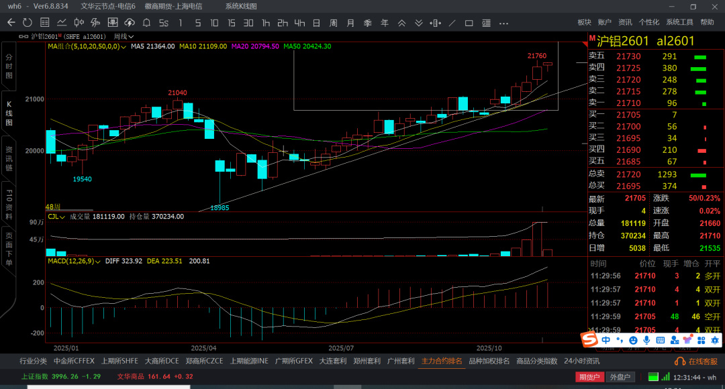Screen dimensions: 725x389
Task: Switch to quarterly (季) K-line period
Action: click(x=368, y=23)
